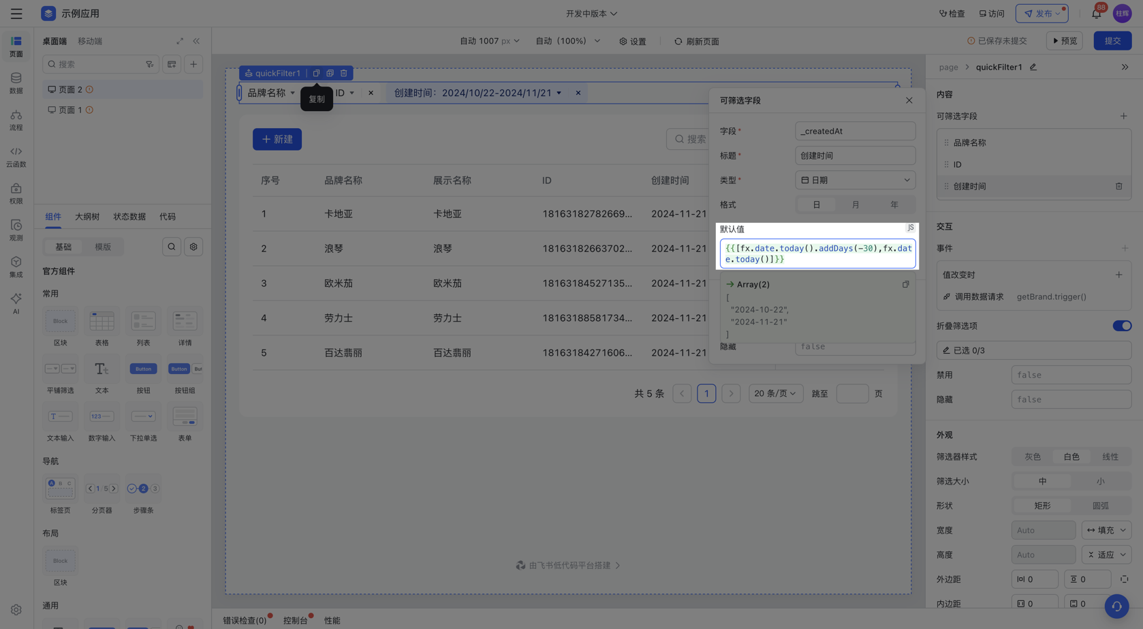Choose 灰色 filter style
The height and width of the screenshot is (629, 1143).
point(1033,457)
